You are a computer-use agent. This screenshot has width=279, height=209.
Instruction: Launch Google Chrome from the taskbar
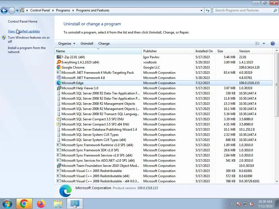pyautogui.click(x=24, y=204)
